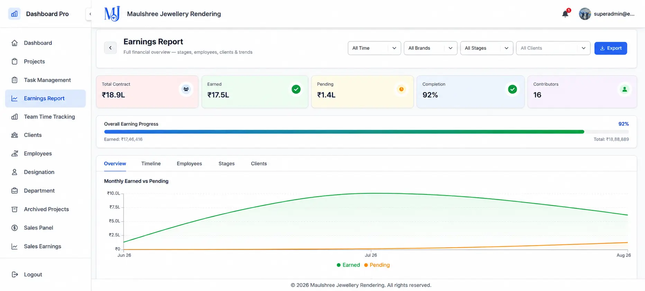Switch to the Employees tab
This screenshot has width=645, height=291.
[x=189, y=164]
